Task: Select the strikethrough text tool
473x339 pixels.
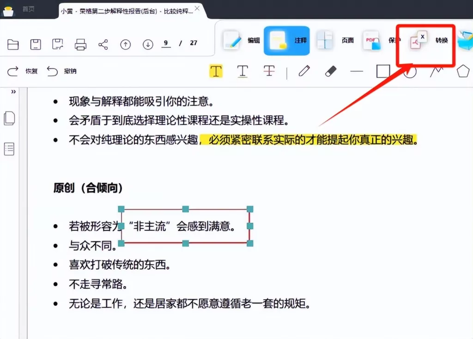Action: pyautogui.click(x=269, y=71)
